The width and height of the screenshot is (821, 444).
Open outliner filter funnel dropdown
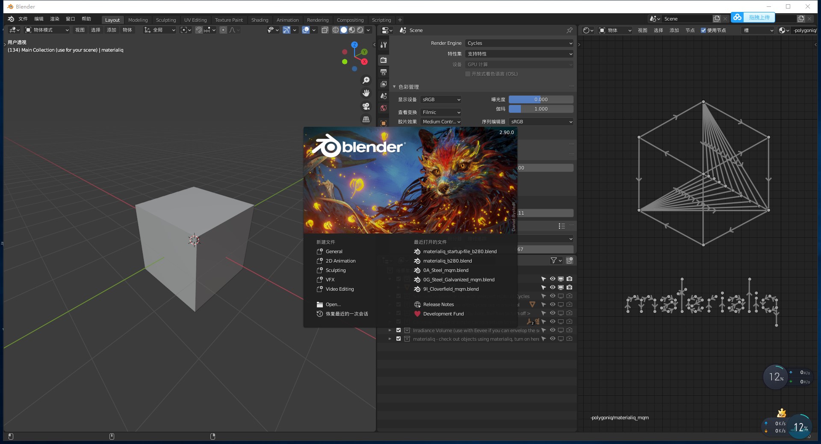pos(556,260)
